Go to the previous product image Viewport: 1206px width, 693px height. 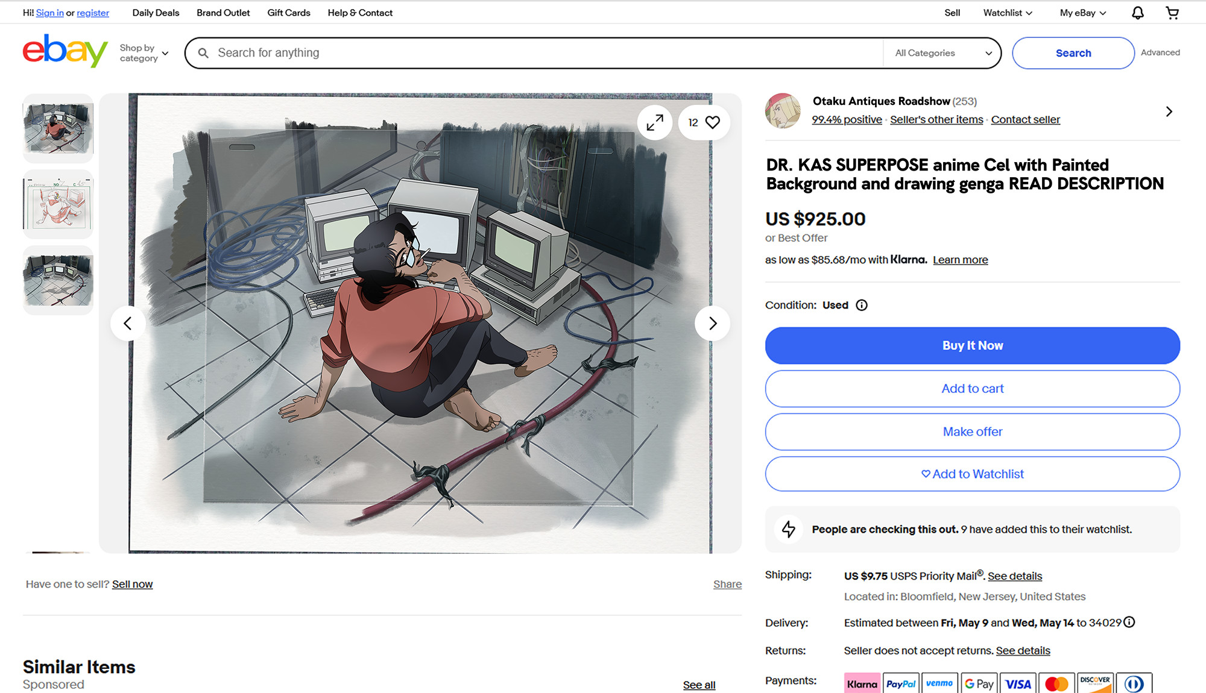[128, 324]
